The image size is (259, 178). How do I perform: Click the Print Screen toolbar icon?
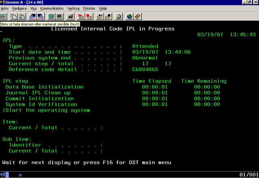click(x=3, y=17)
